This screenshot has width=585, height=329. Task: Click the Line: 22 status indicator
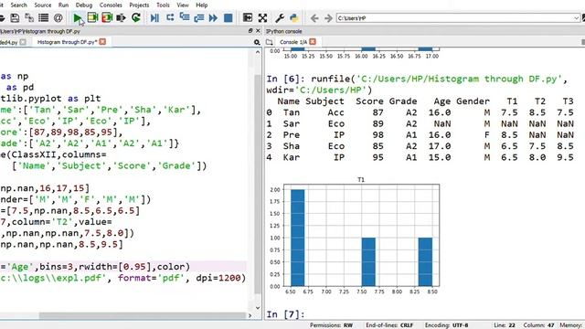pyautogui.click(x=505, y=325)
